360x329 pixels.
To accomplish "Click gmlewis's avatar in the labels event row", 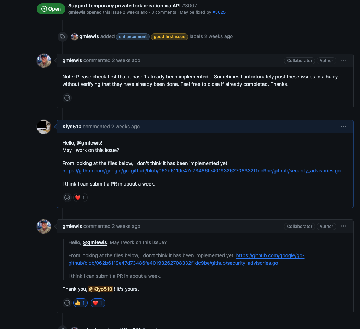I will (74, 36).
